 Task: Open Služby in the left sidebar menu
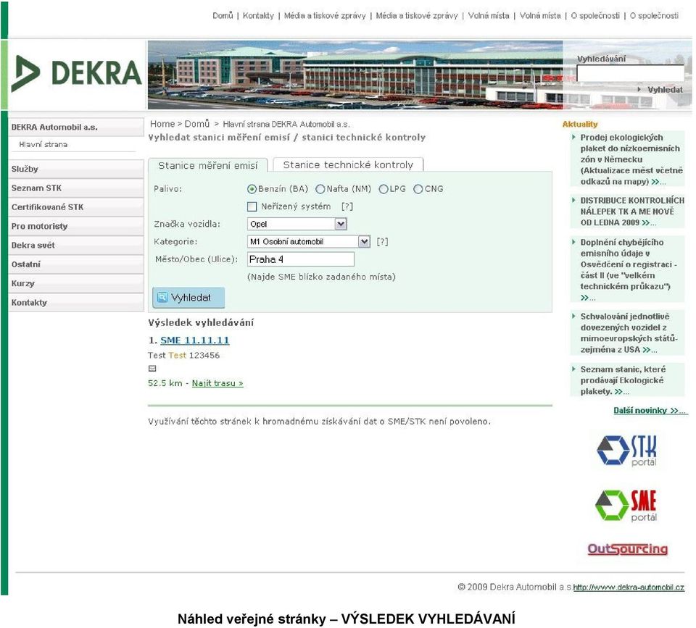pos(76,169)
